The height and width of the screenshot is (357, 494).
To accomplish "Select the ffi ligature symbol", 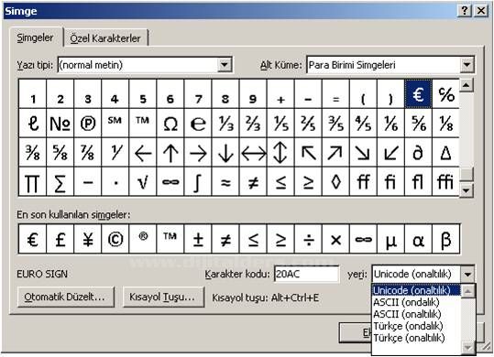I will coord(445,182).
